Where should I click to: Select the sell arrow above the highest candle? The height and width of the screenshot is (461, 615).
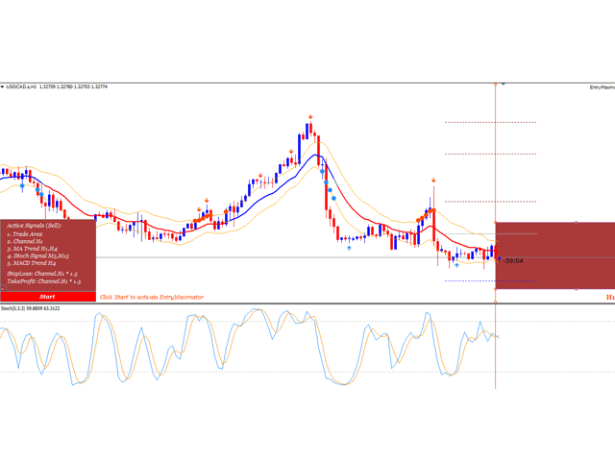[x=310, y=117]
